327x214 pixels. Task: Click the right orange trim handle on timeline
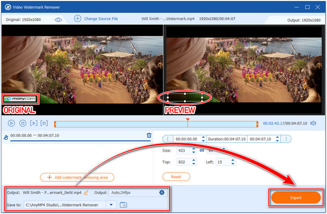pyautogui.click(x=257, y=124)
